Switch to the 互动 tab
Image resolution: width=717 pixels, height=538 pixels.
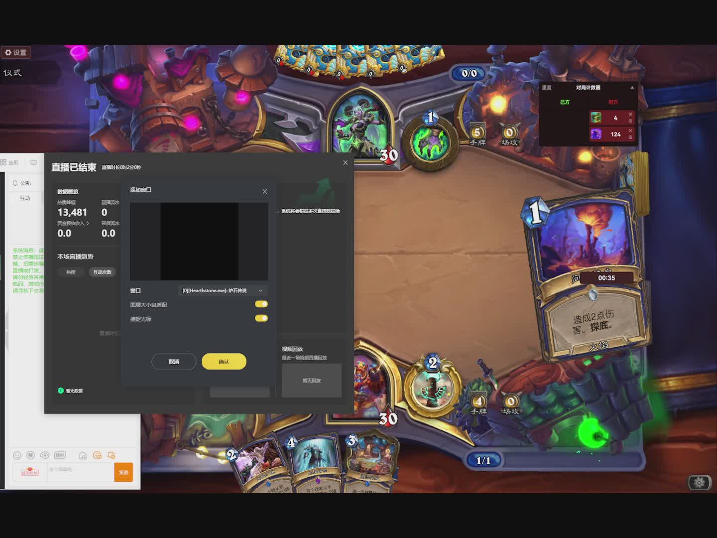[25, 198]
